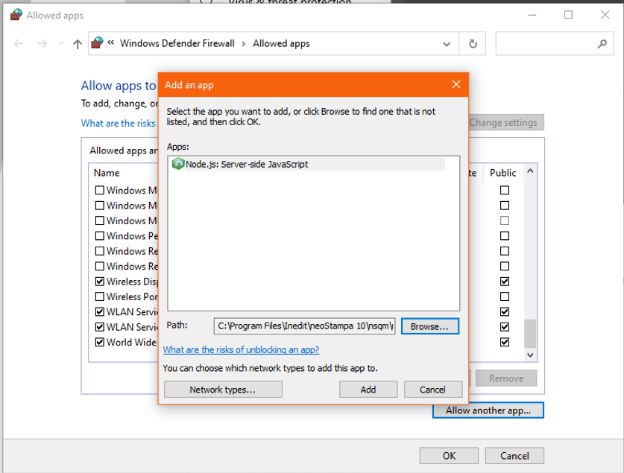Toggle Public checkbox for Wireless Display row
Screen dimensions: 624x473
tap(505, 282)
